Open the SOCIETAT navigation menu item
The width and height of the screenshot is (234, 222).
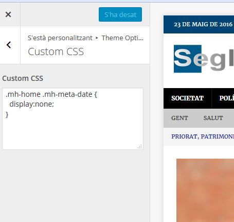point(187,98)
